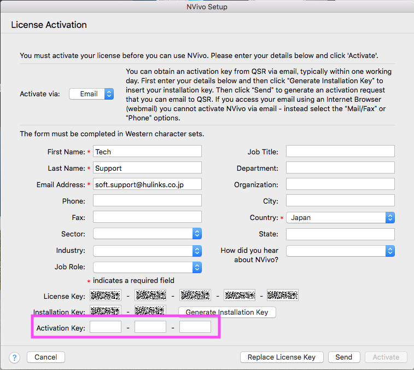Screen dimensions: 414x370
Task: Click the third License Key segment
Action: point(195,295)
